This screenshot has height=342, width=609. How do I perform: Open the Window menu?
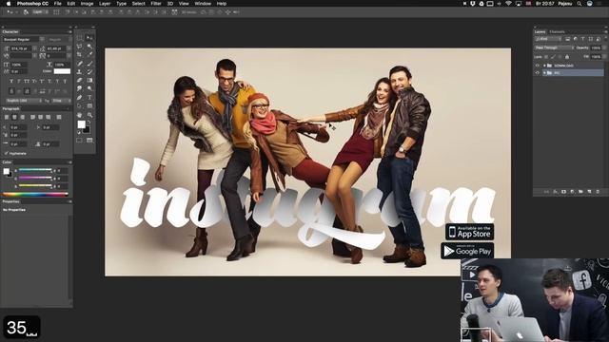tap(203, 4)
